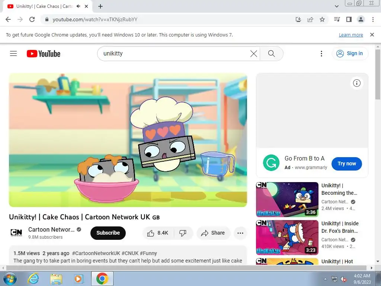Expand video description text

(128, 261)
